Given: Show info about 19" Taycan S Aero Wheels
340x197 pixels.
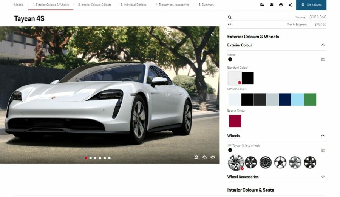Looking at the screenshot, I should [230, 150].
